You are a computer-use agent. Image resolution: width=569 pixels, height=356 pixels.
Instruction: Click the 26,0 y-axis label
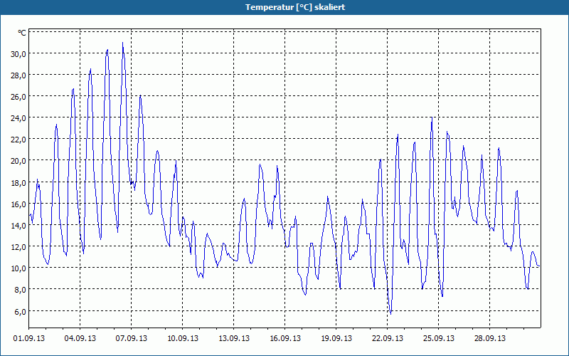pyautogui.click(x=18, y=97)
